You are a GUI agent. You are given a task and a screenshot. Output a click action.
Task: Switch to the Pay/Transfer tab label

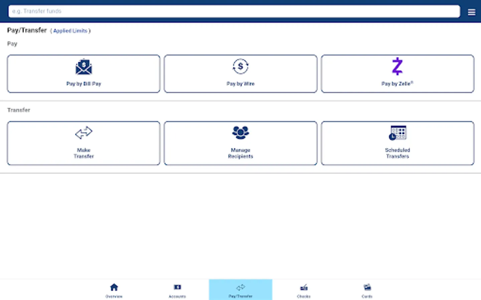coord(240,296)
